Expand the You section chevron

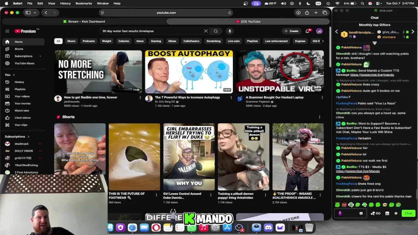(13, 75)
